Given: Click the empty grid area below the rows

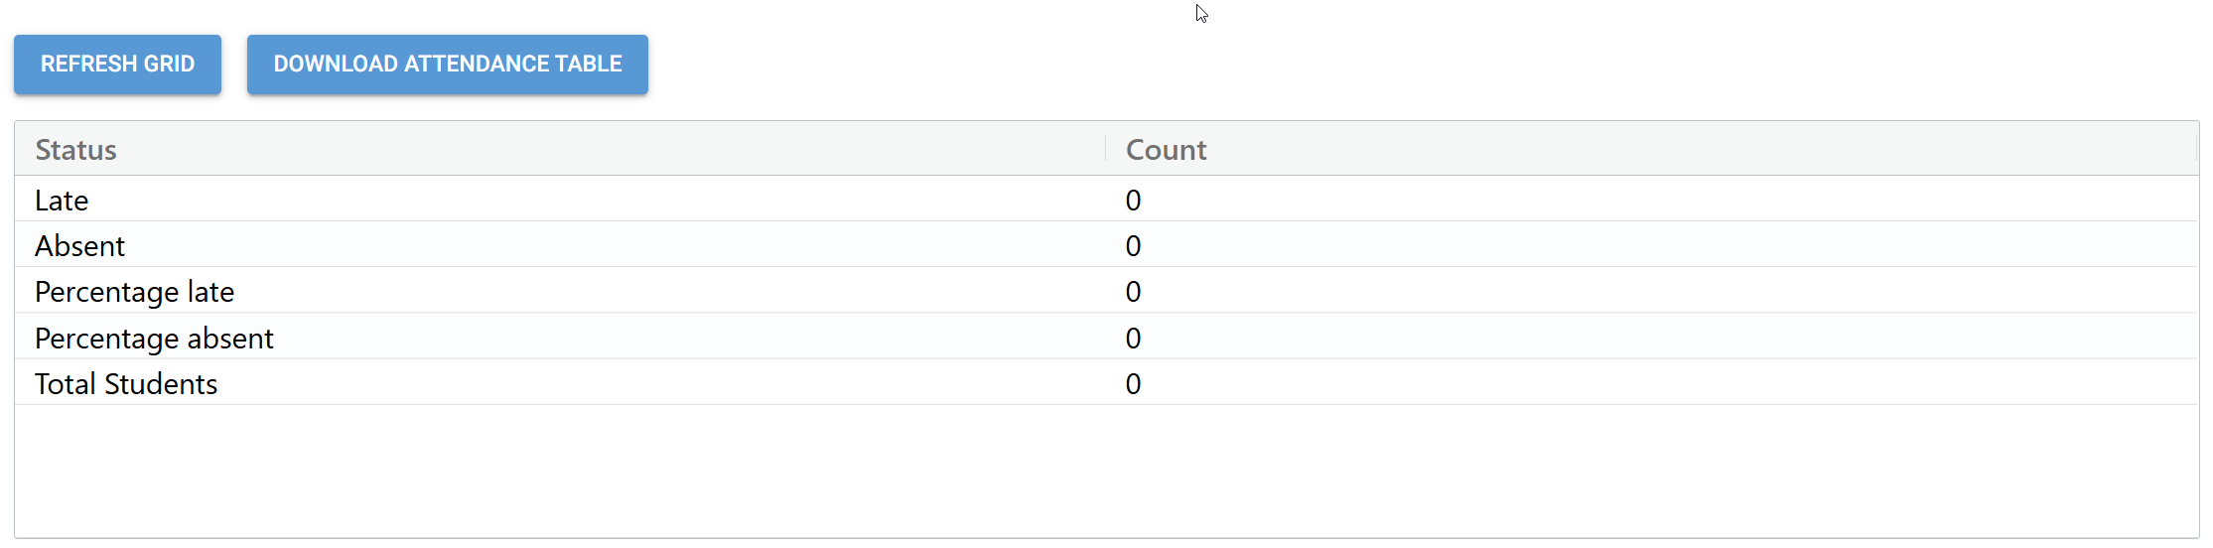Looking at the screenshot, I should coord(1106,472).
